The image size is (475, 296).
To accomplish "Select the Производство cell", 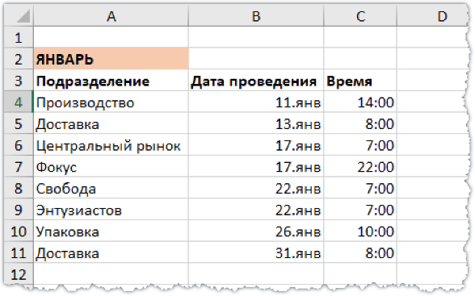I will coord(111,102).
